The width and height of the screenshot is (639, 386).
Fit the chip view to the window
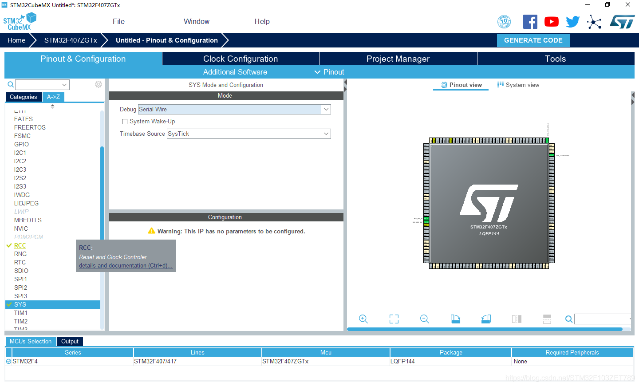click(x=394, y=319)
